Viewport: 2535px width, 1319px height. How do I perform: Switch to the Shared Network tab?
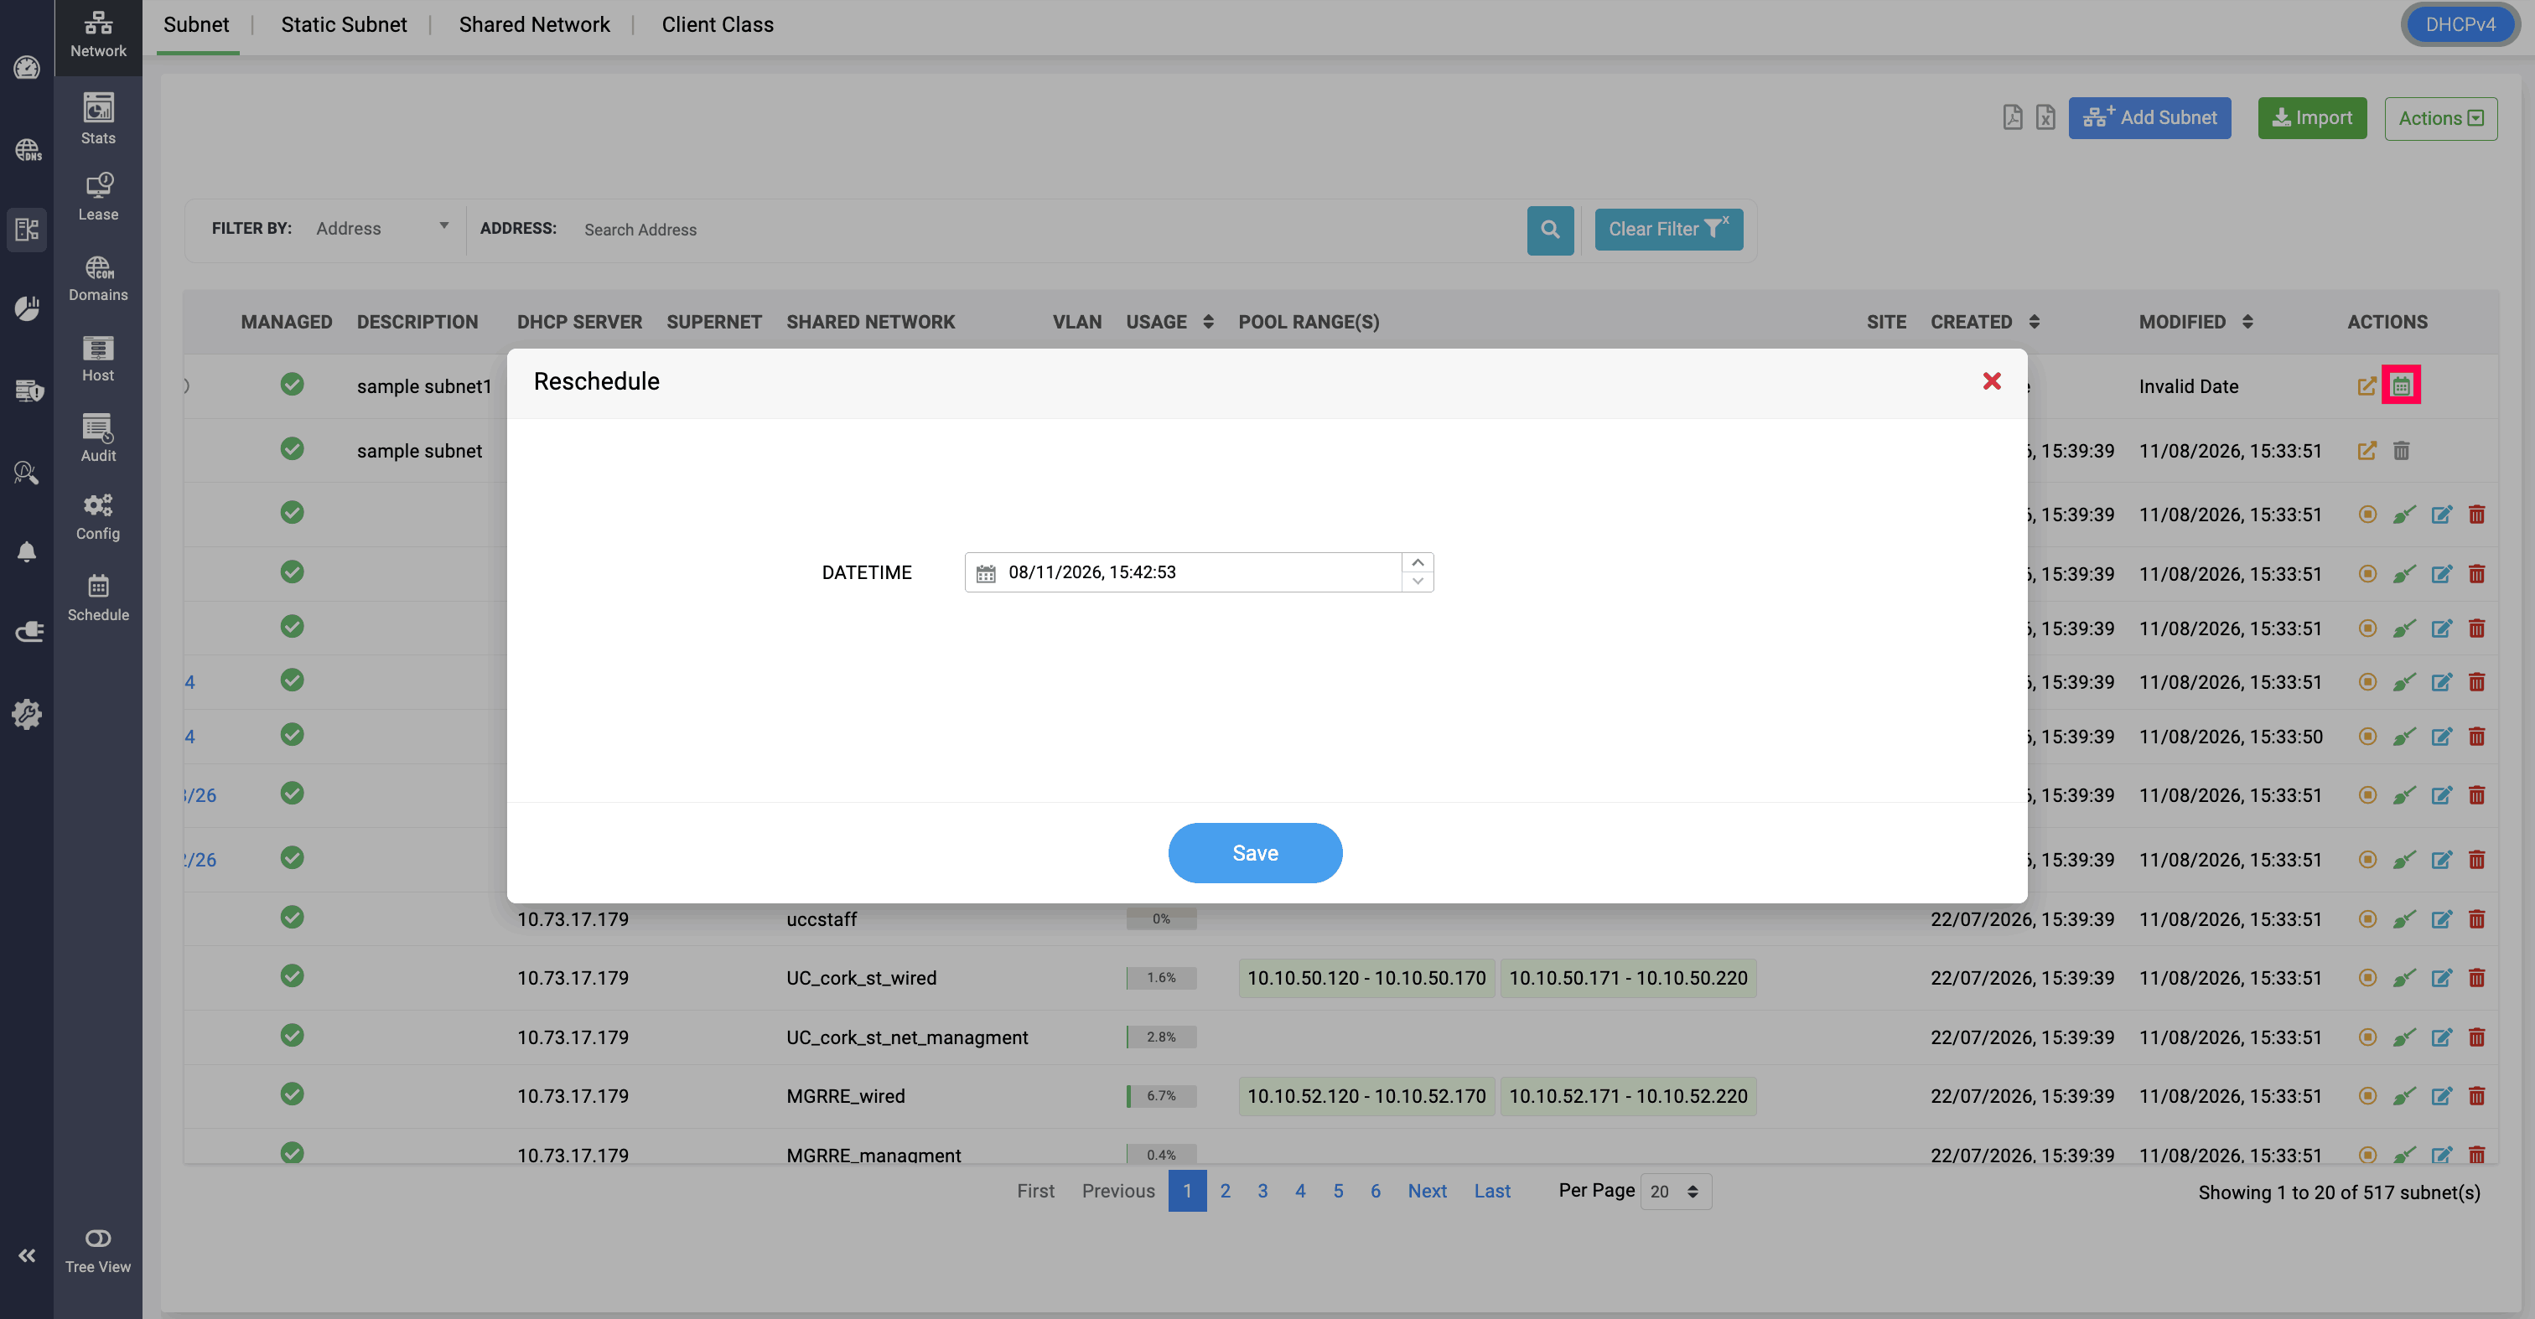[x=533, y=24]
